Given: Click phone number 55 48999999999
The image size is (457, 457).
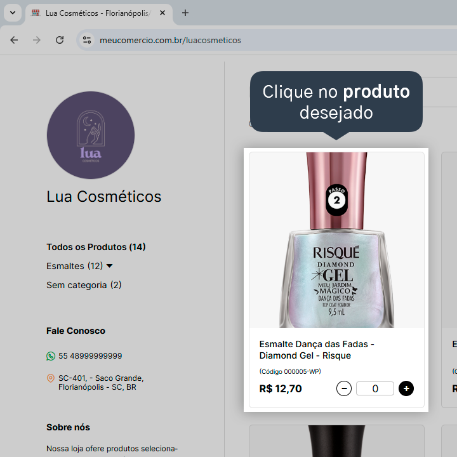Looking at the screenshot, I should (x=90, y=356).
